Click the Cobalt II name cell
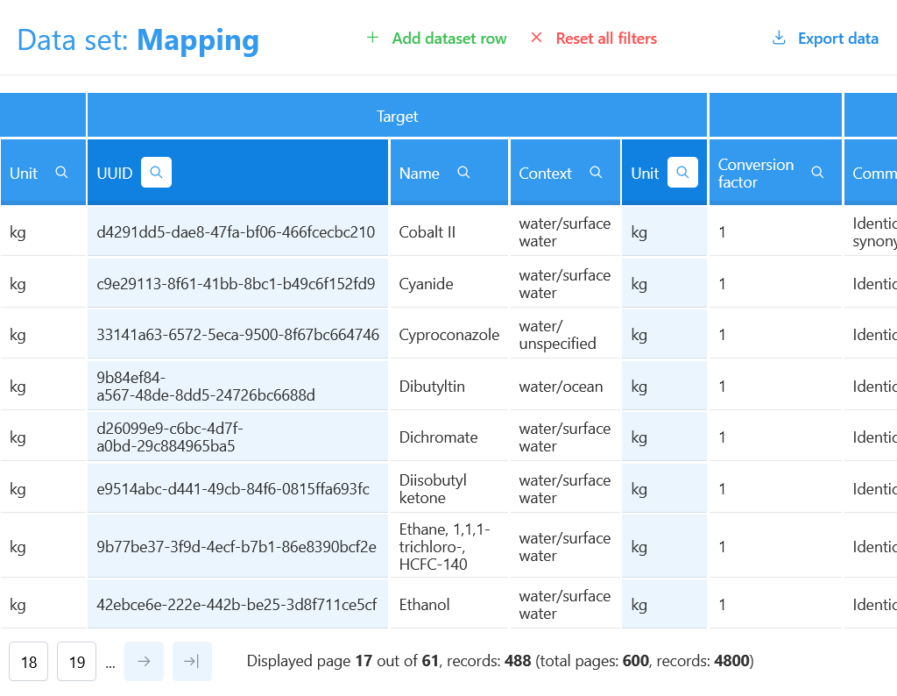This screenshot has width=897, height=696. click(449, 231)
